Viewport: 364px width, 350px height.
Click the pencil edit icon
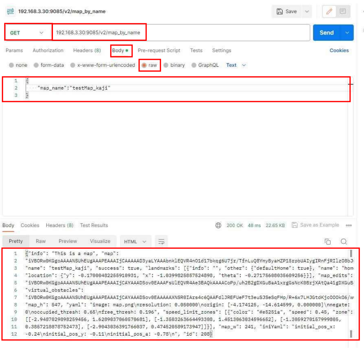tap(329, 11)
